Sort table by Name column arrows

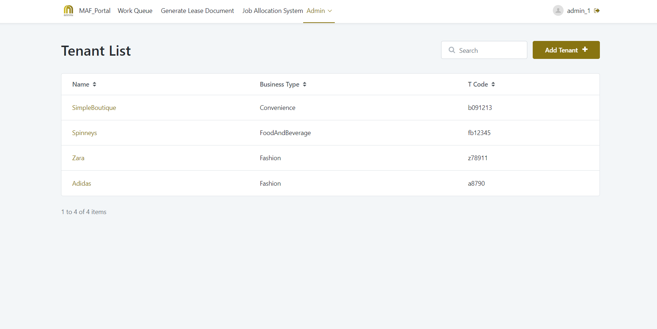[x=94, y=84]
